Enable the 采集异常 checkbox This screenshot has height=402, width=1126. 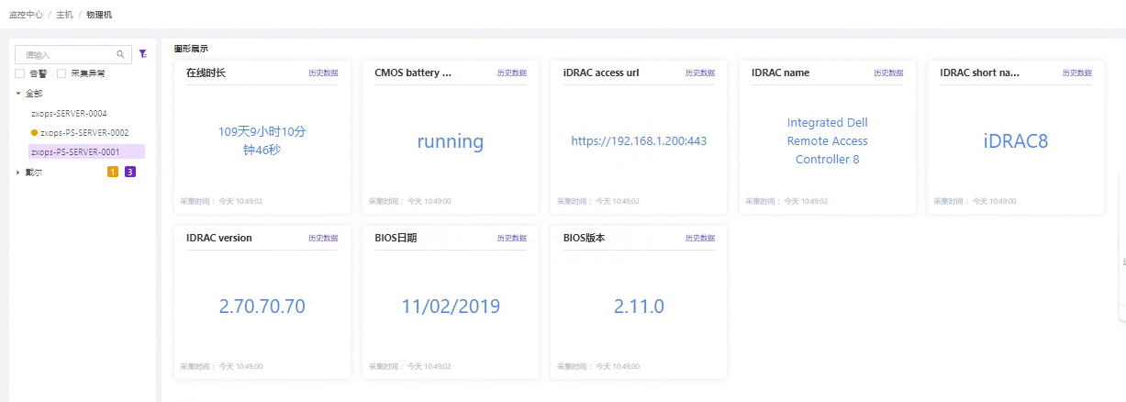(x=61, y=73)
